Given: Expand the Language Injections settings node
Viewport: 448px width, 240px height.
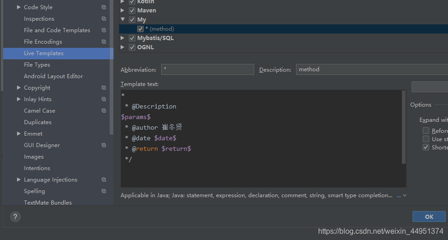Looking at the screenshot, I should point(18,179).
